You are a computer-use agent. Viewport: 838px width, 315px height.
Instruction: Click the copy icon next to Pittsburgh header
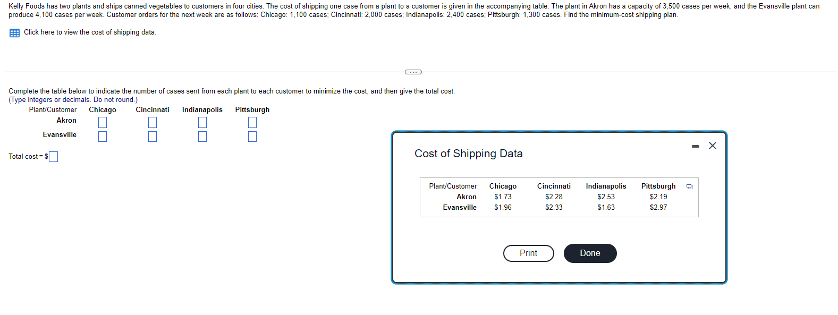click(689, 186)
